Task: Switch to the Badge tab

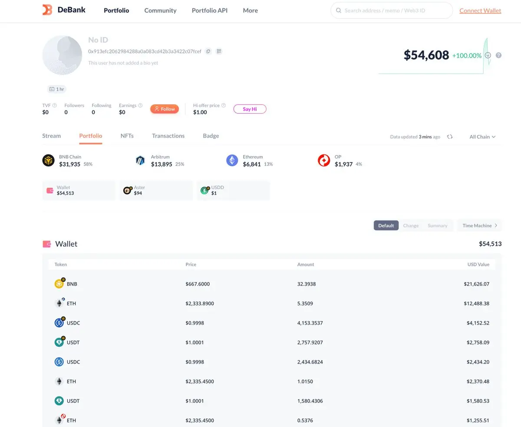Action: click(211, 136)
